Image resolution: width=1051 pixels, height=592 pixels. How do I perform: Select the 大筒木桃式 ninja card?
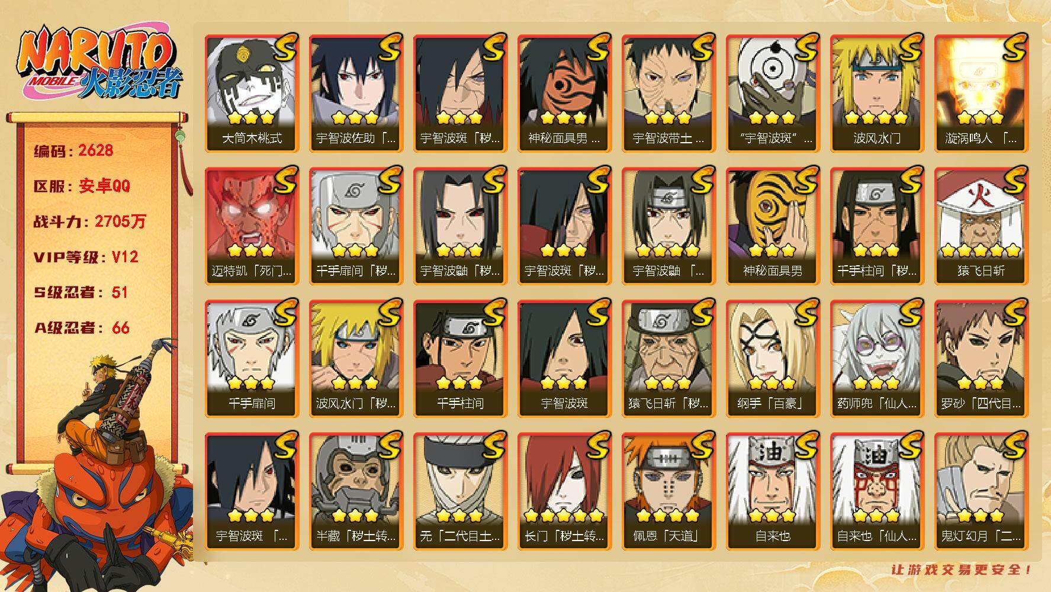point(252,94)
